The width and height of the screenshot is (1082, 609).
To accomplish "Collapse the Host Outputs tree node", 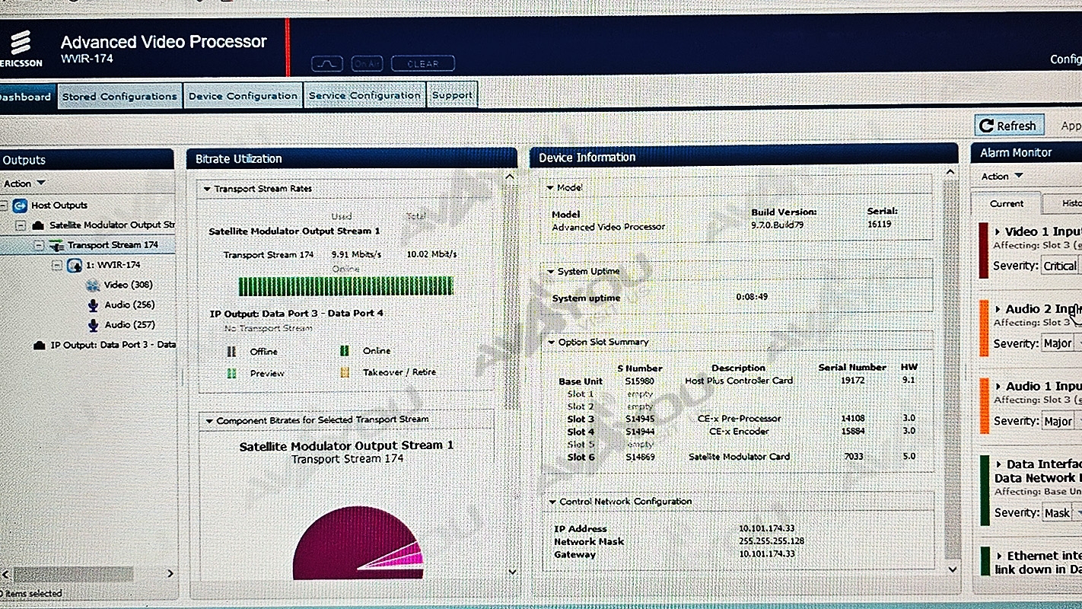I will (x=5, y=205).
